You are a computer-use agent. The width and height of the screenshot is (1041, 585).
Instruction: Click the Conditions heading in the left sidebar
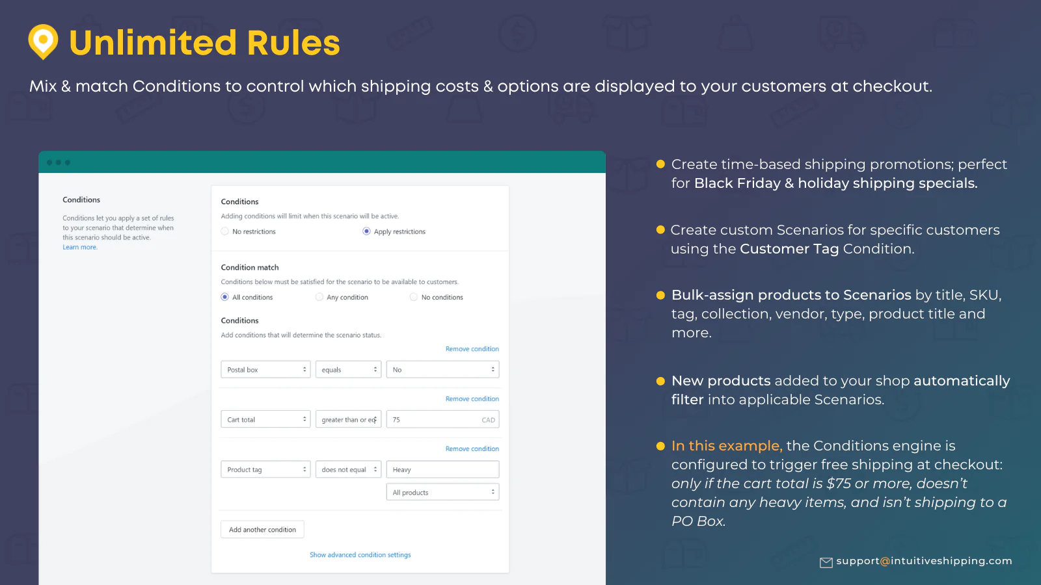[x=81, y=200]
